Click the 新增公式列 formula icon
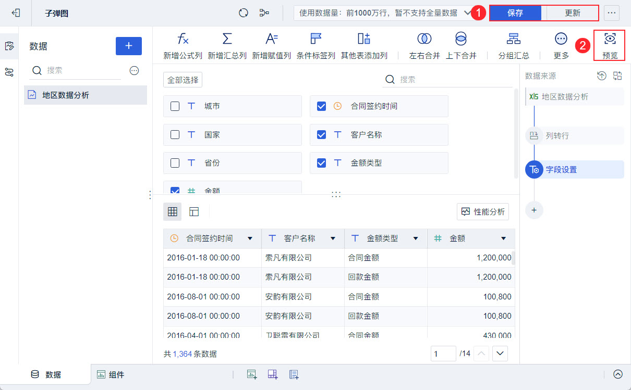The height and width of the screenshot is (390, 631). 183,39
